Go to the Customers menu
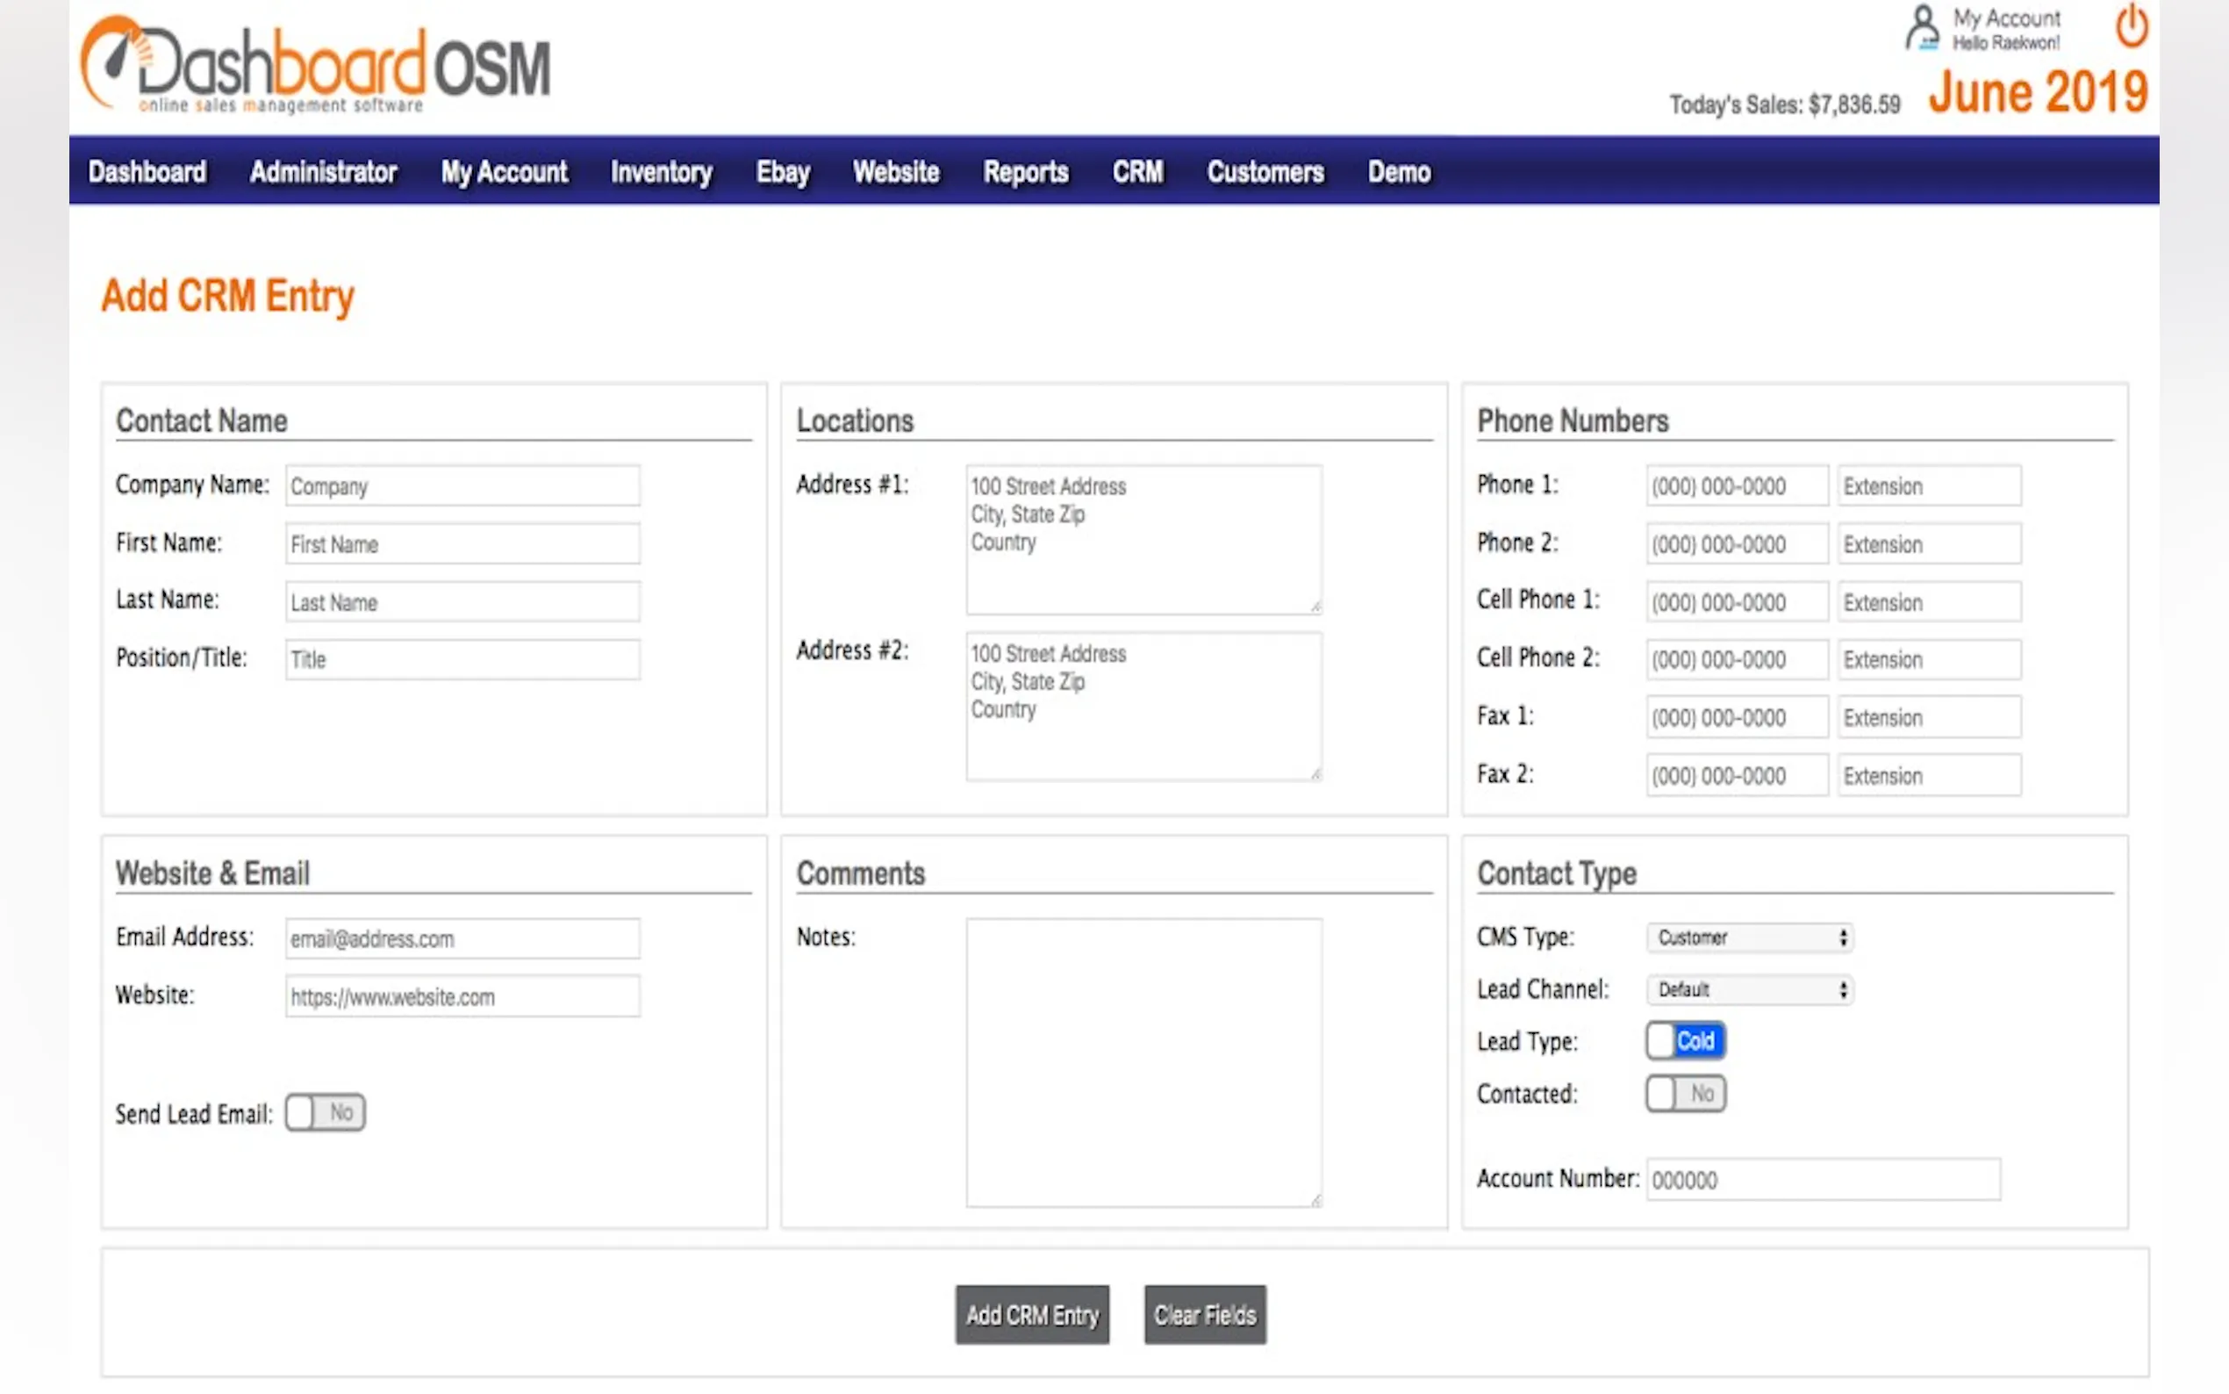 [x=1265, y=171]
